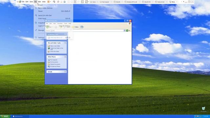This screenshot has height=118, width=210.
Task: Open File menu in the DVD Drive window
Action: (x=47, y=24)
